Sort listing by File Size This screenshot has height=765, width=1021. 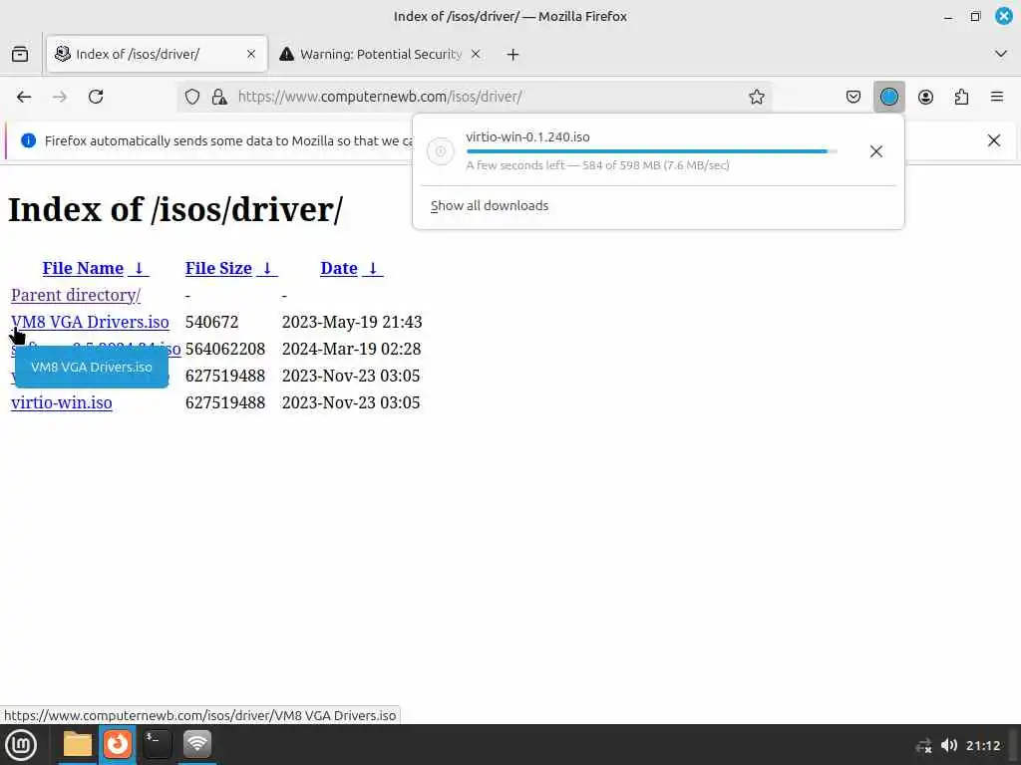(x=218, y=269)
